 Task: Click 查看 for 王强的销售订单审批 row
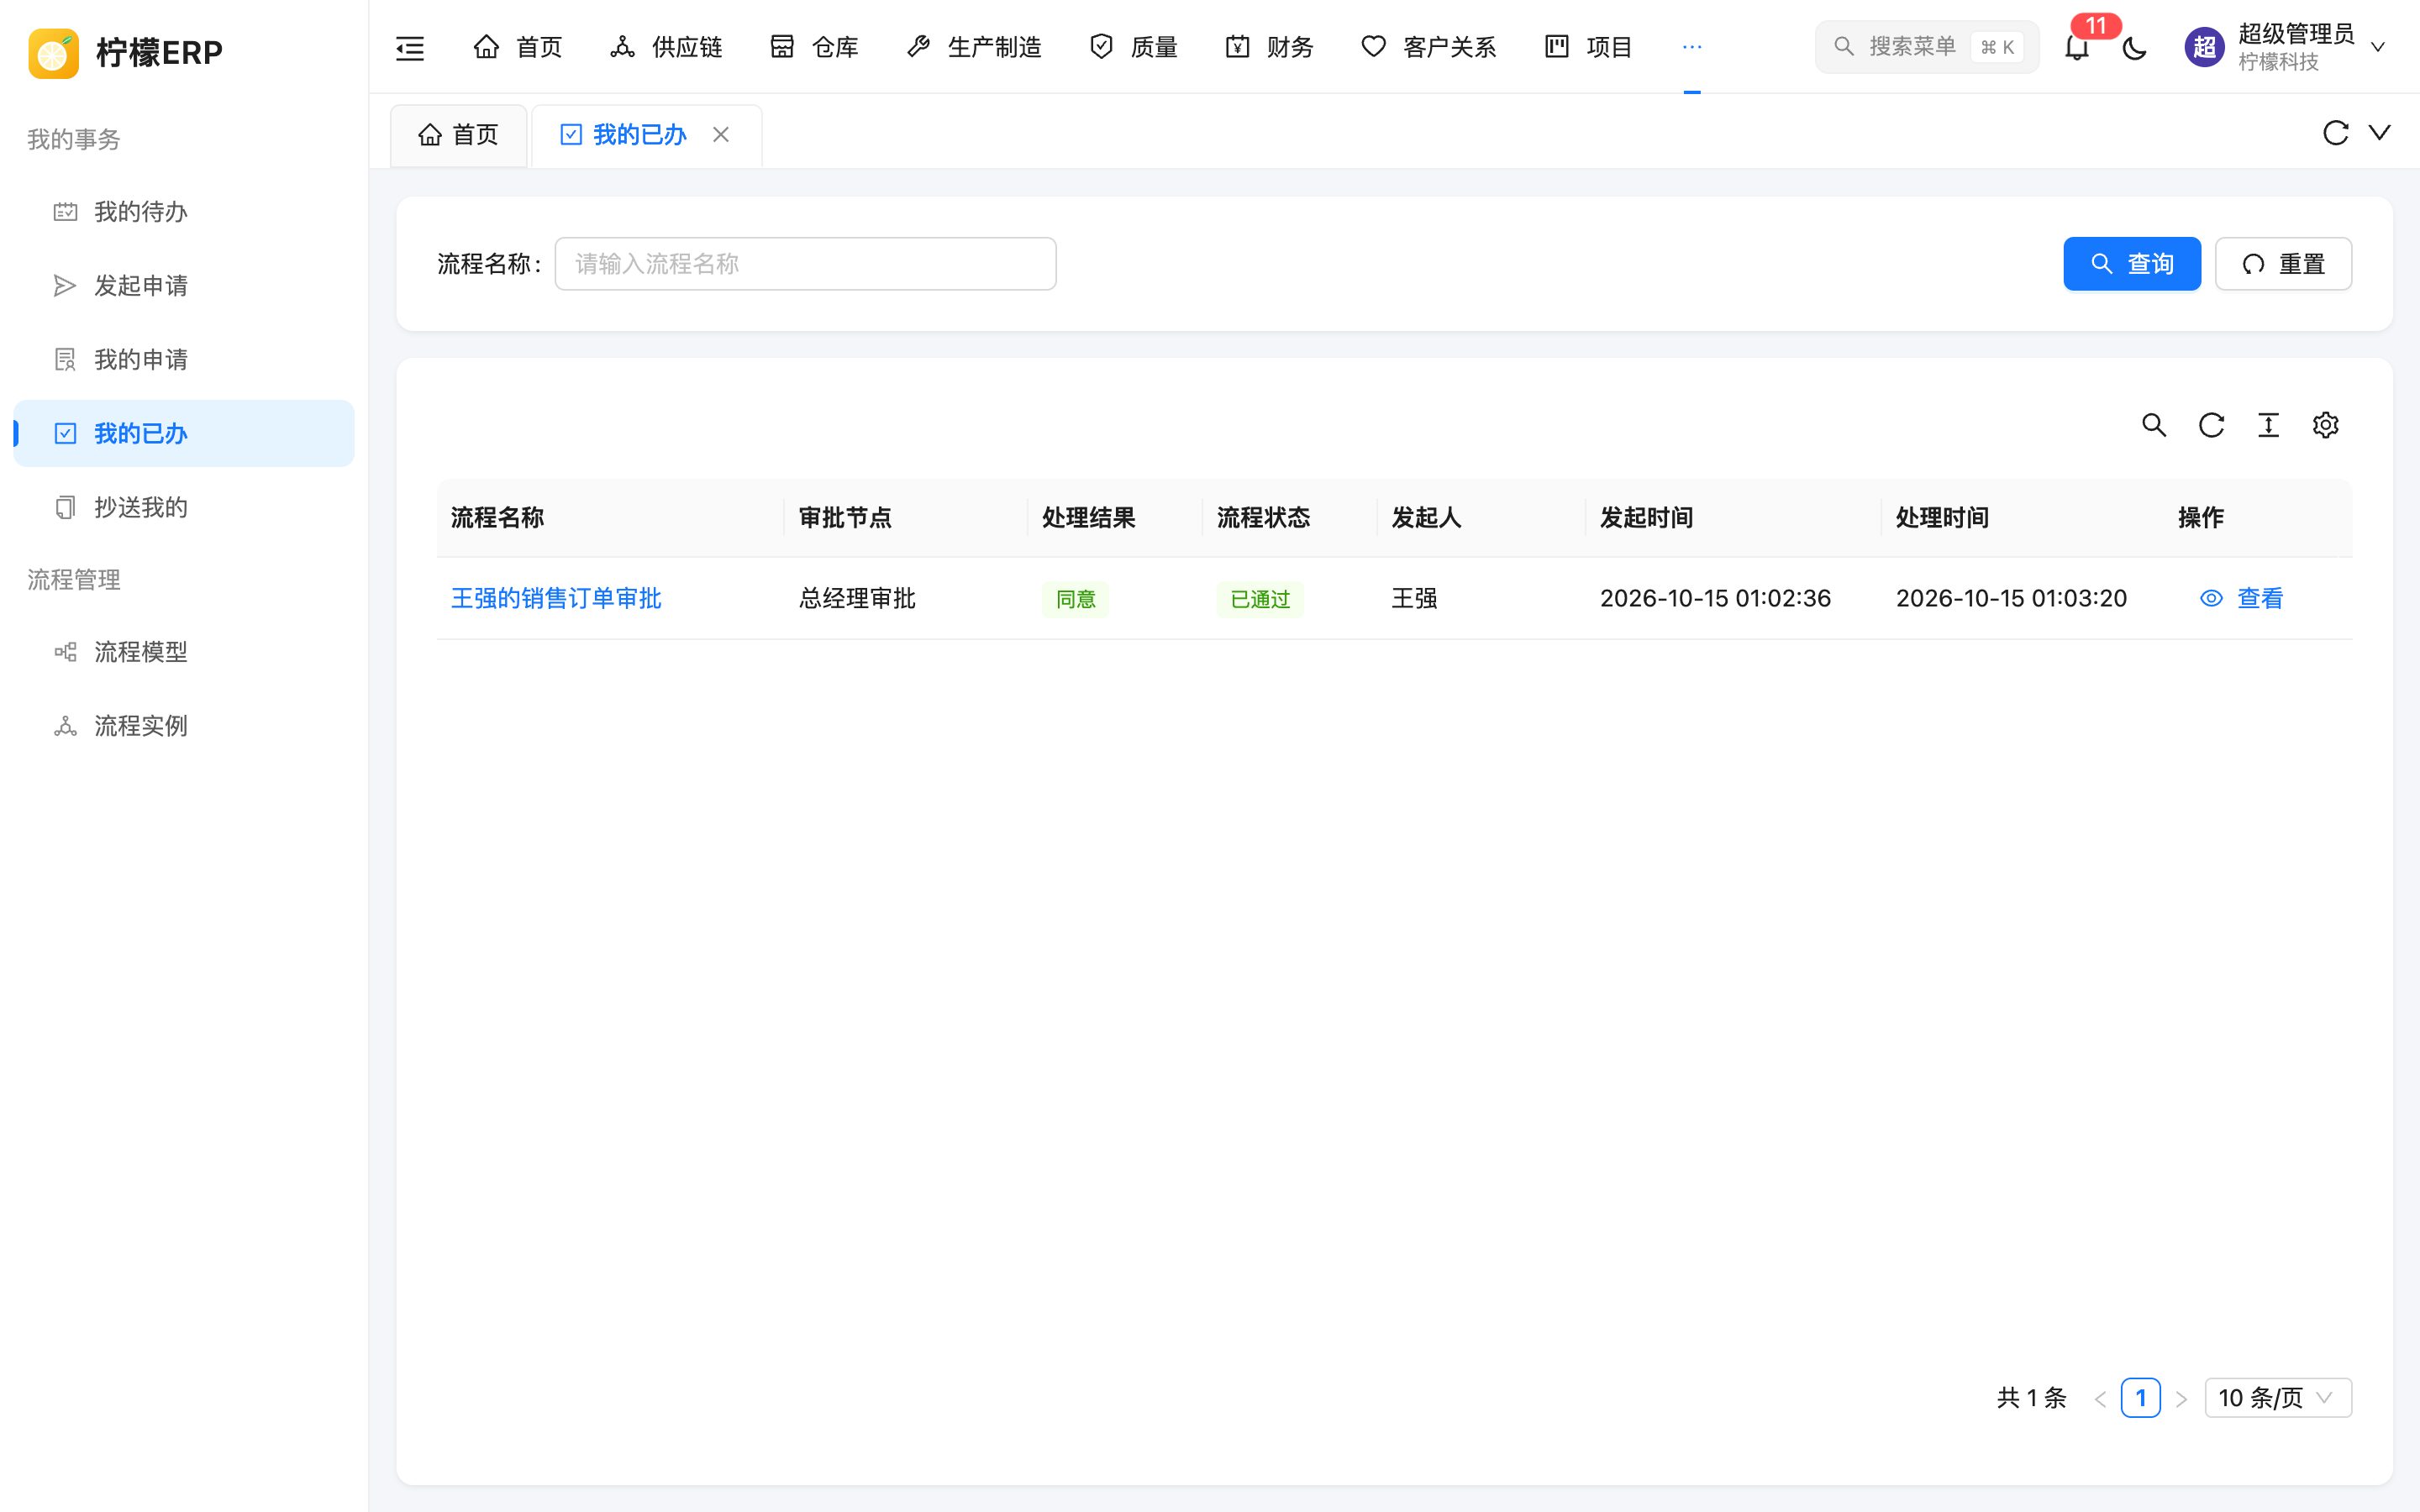pyautogui.click(x=2241, y=598)
